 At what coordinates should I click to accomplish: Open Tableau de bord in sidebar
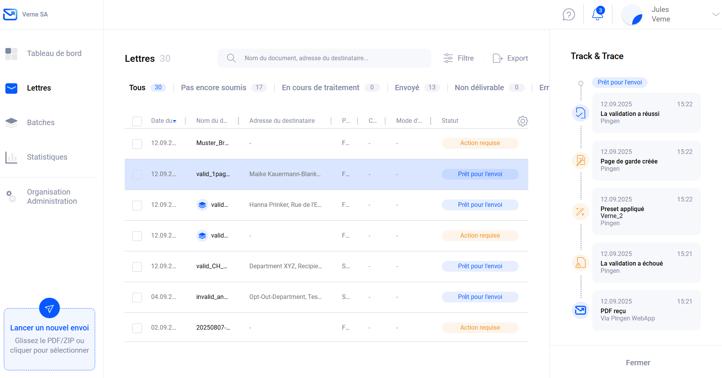(x=54, y=53)
